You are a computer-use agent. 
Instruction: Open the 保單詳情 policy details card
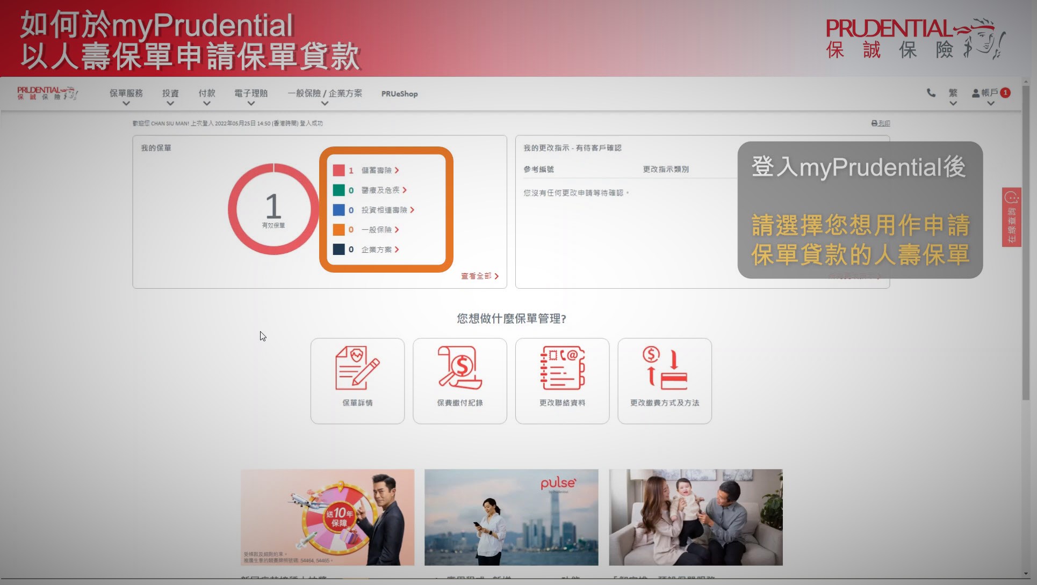357,381
